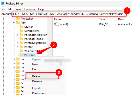Open the View menu
This screenshot has width=134, height=95.
pyautogui.click(x=18, y=9)
